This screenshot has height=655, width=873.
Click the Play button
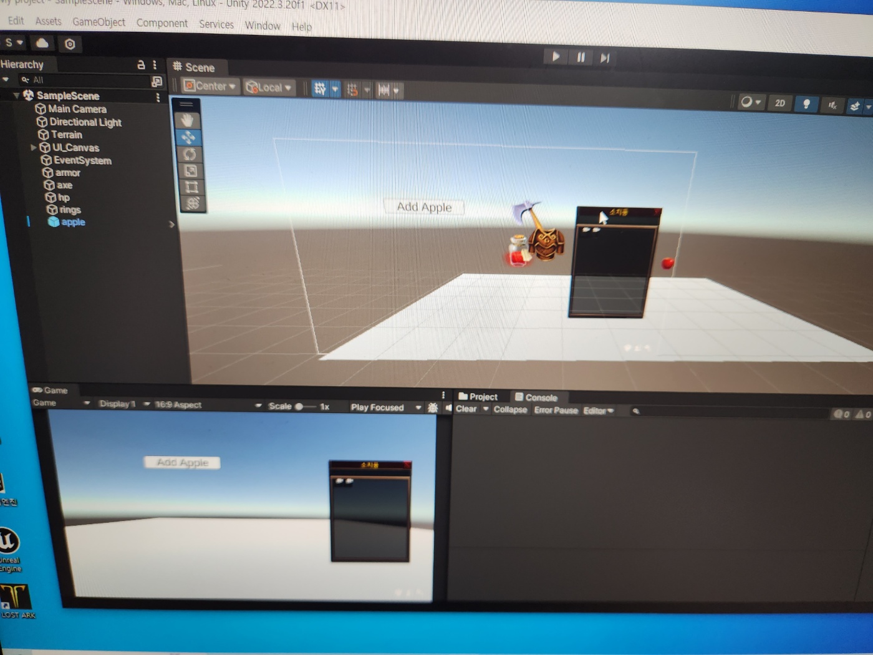coord(555,57)
